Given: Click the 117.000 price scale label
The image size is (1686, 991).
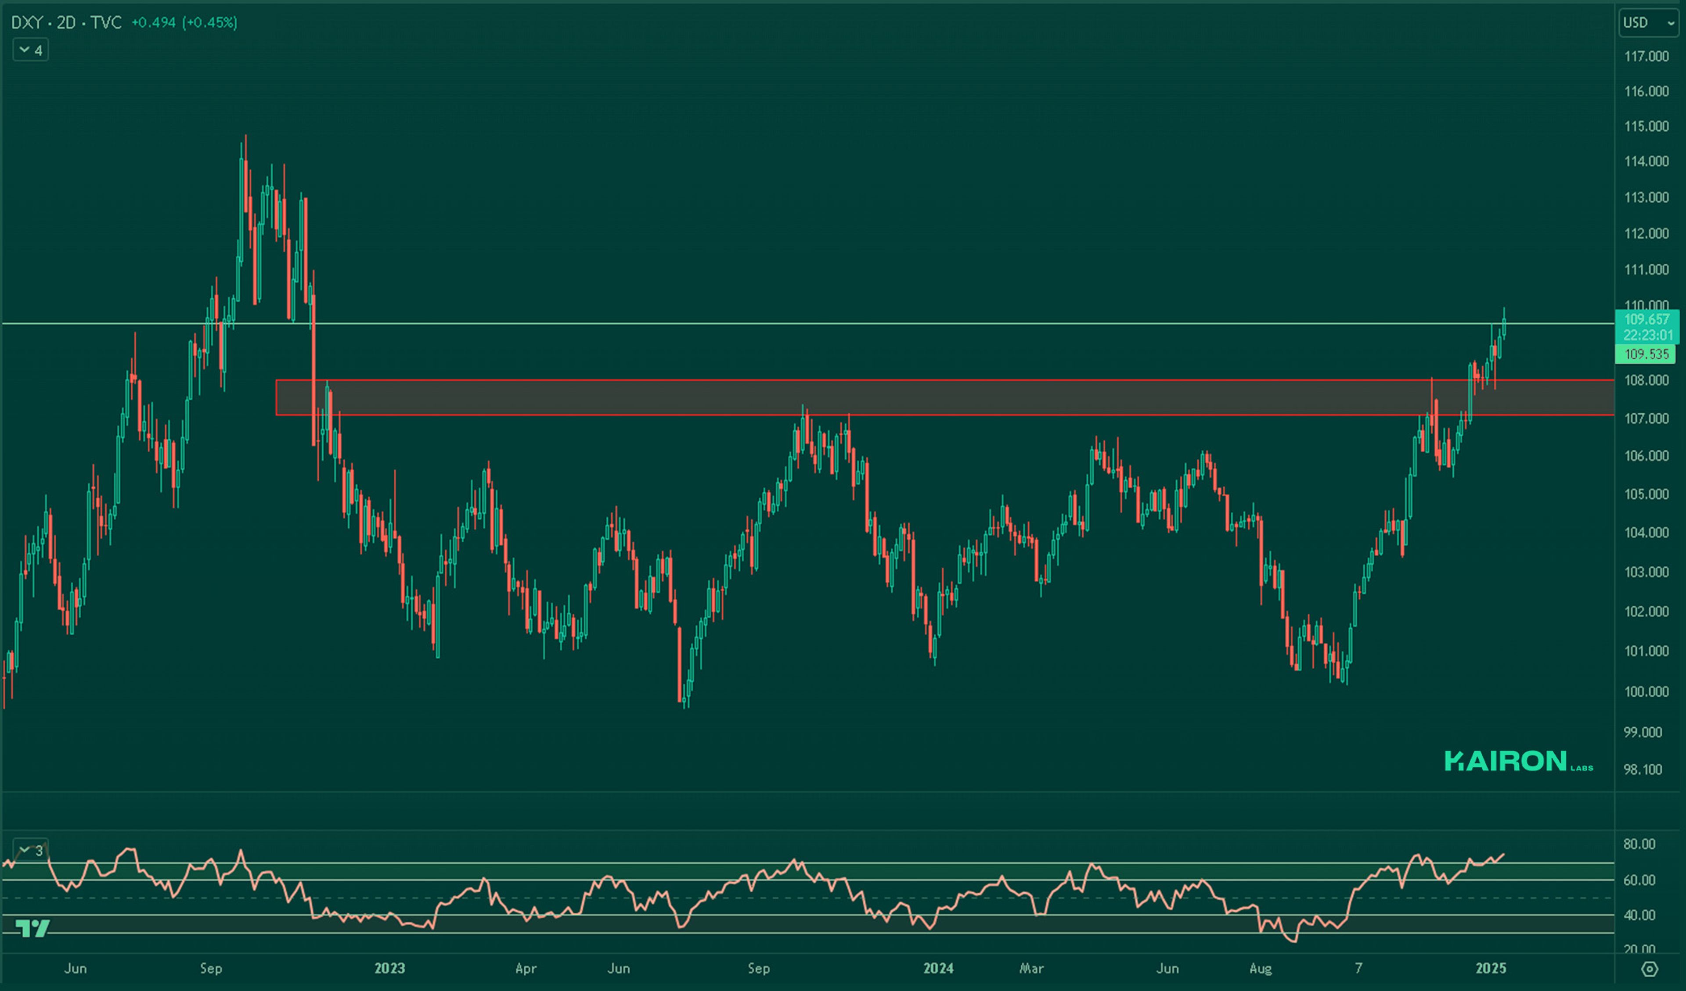Looking at the screenshot, I should click(x=1646, y=56).
